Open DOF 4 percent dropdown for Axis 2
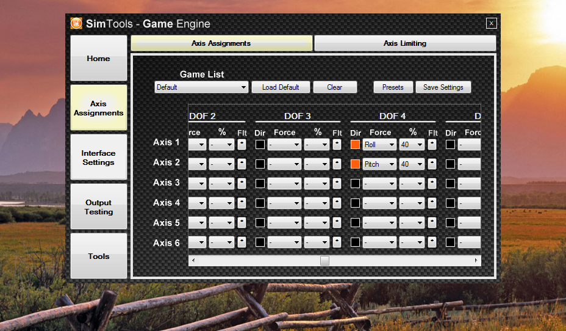The height and width of the screenshot is (331, 566). 412,164
